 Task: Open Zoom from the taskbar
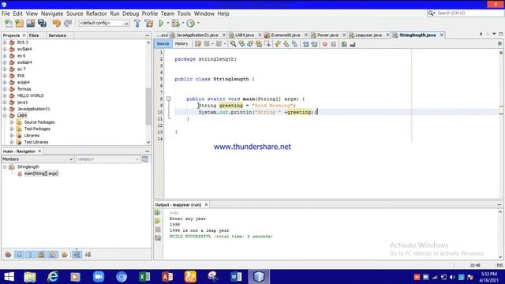click(x=99, y=277)
